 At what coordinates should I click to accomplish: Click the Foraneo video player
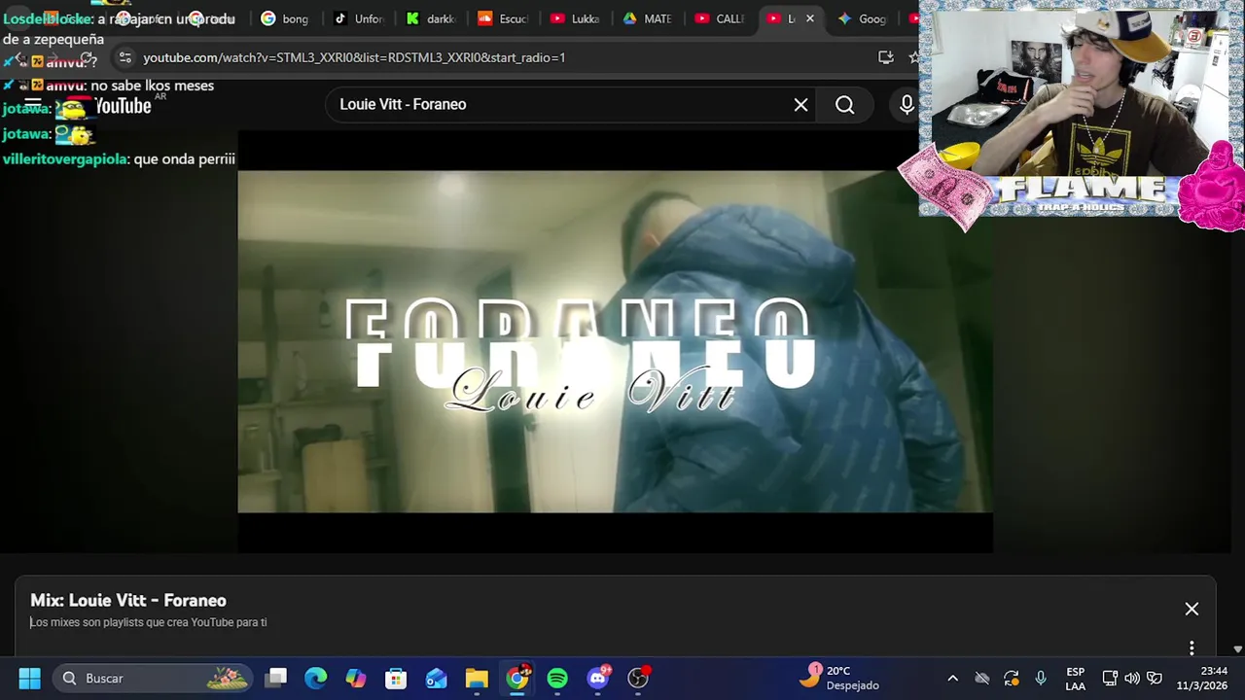[615, 341]
